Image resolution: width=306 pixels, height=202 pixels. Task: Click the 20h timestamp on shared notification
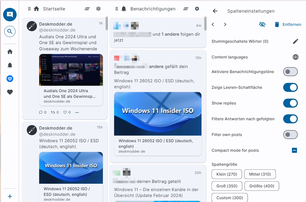coord(198,173)
